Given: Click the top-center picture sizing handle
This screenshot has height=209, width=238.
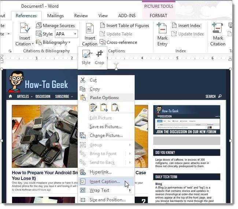Looking at the screenshot, I should pos(116,69).
